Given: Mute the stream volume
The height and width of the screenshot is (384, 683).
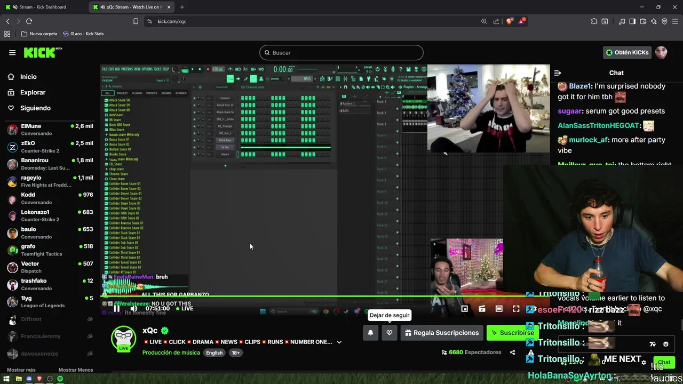Looking at the screenshot, I should (133, 308).
